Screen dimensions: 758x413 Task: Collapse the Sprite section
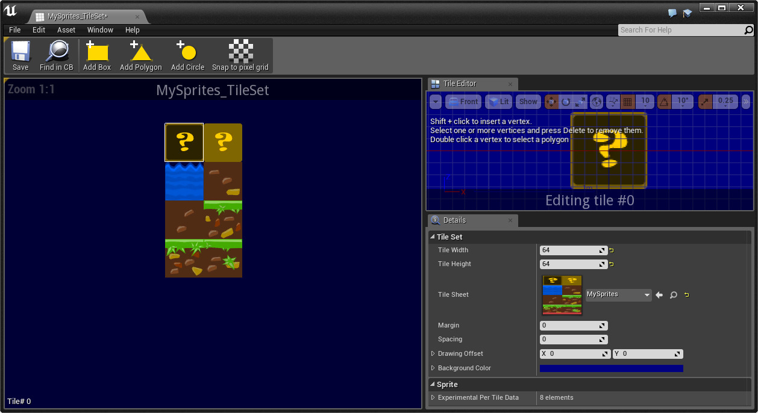pos(433,385)
